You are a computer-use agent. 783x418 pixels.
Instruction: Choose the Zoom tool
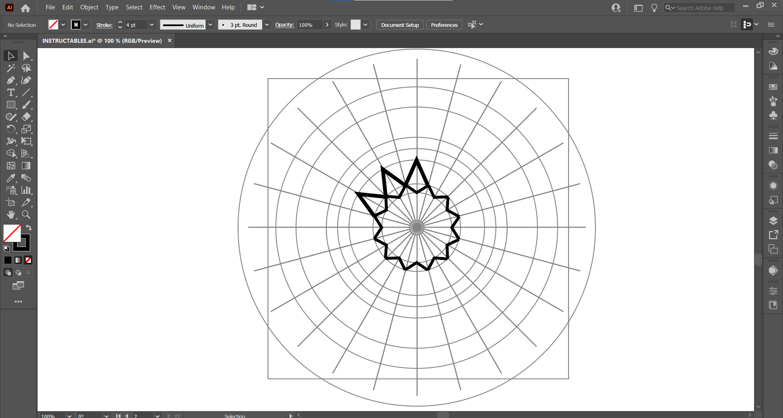(x=26, y=215)
